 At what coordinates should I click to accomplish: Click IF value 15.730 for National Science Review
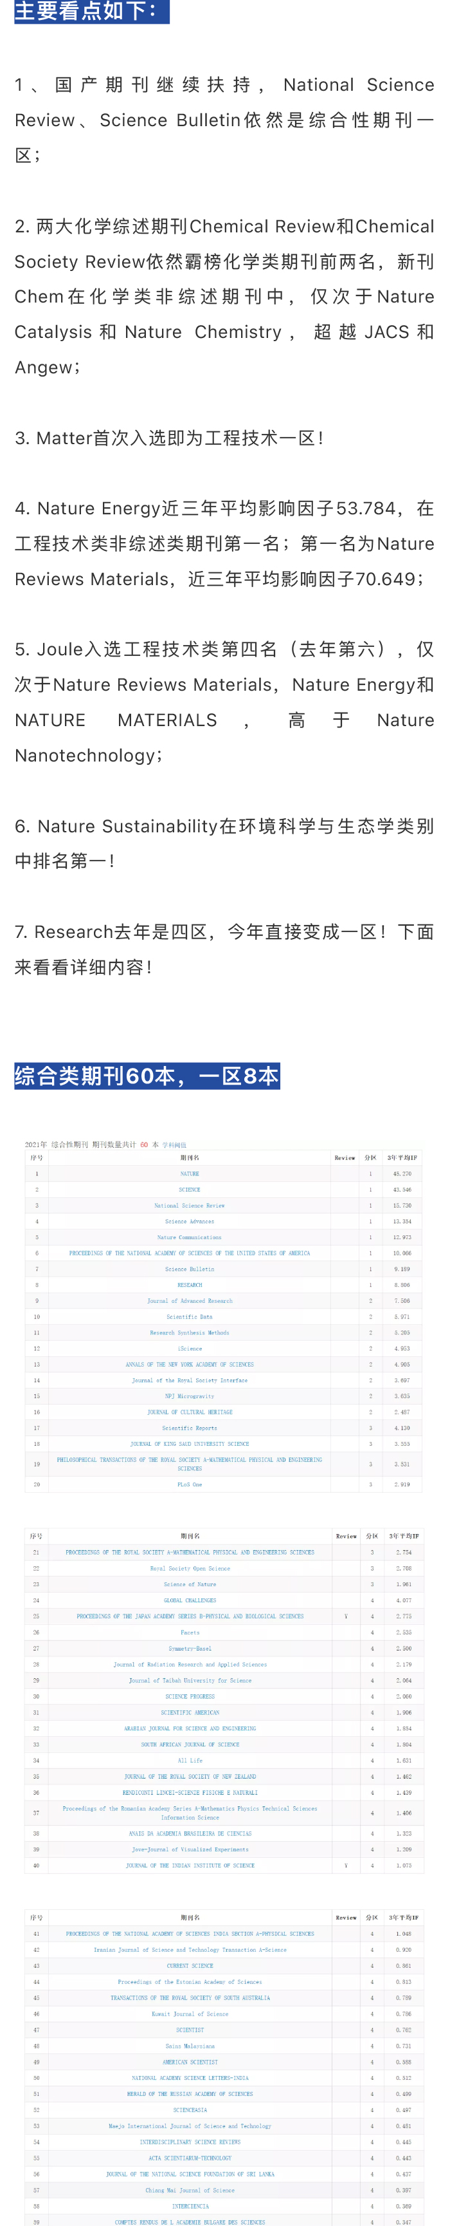tap(402, 1206)
